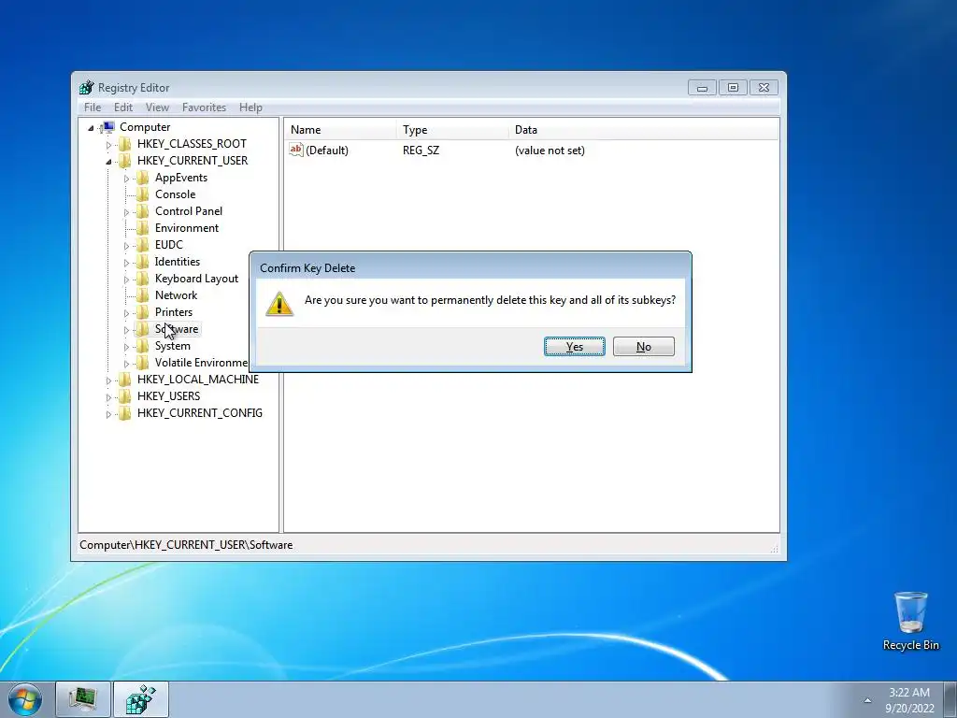Viewport: 957px width, 718px height.
Task: Confirm deletion with the Yes button
Action: [x=575, y=346]
